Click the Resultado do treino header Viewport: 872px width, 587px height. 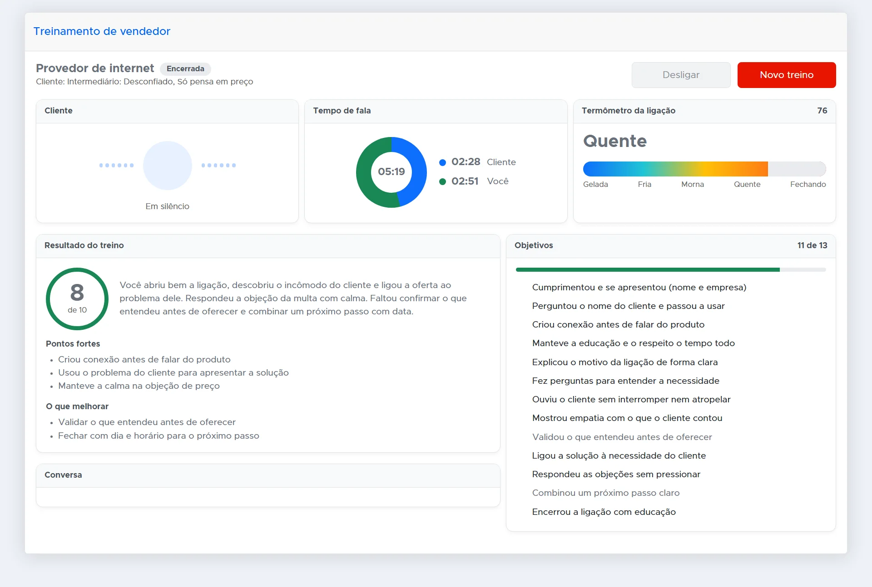pos(268,245)
